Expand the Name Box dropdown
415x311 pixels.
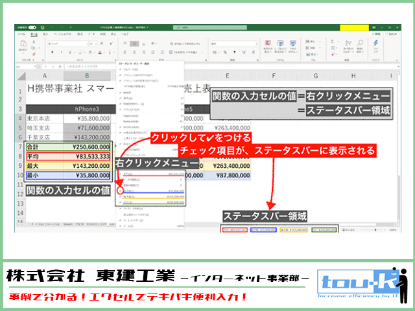point(35,67)
